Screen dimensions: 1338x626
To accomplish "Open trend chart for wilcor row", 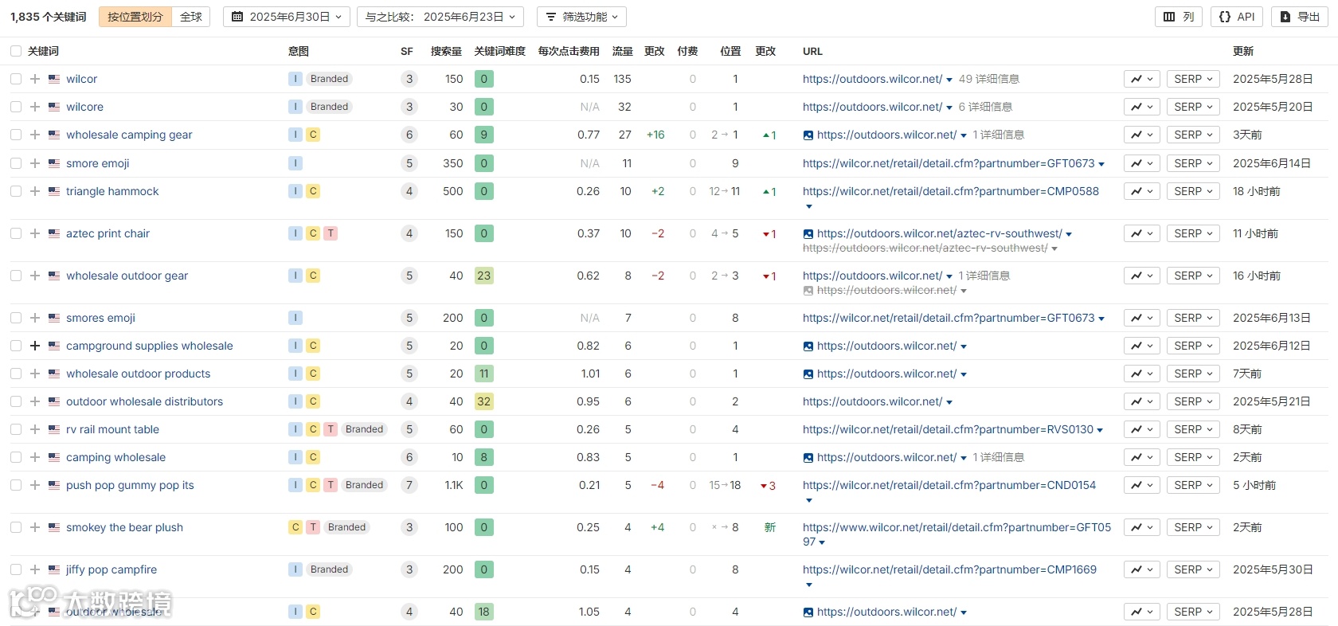I will tap(1141, 79).
